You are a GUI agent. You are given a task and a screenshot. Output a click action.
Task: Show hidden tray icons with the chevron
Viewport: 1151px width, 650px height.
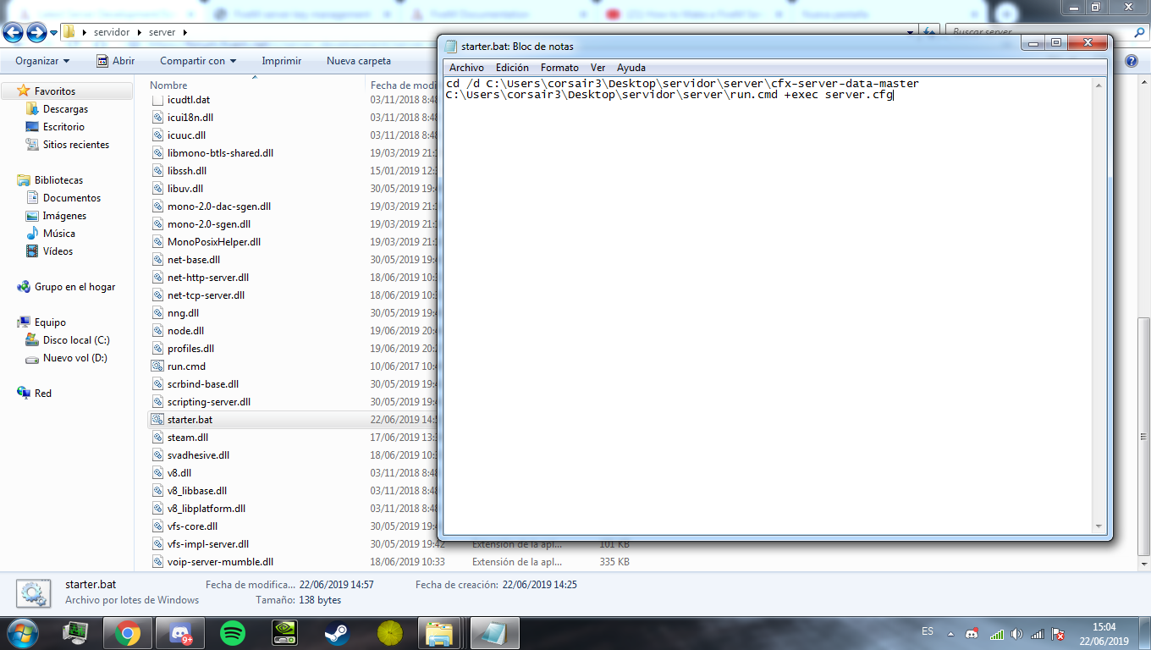tap(950, 633)
